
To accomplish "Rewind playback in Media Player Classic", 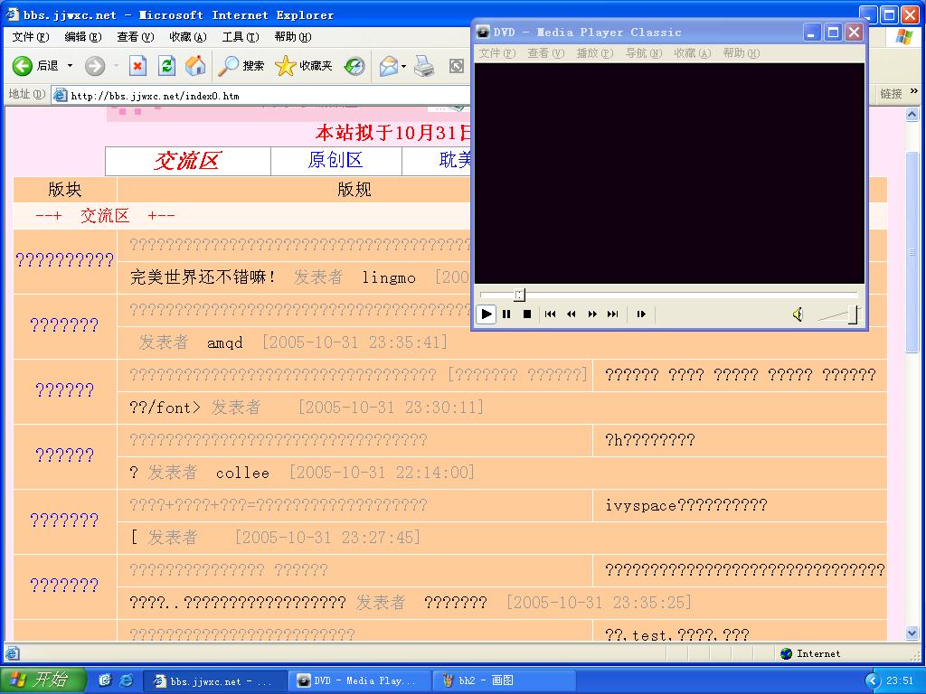I will [x=572, y=314].
